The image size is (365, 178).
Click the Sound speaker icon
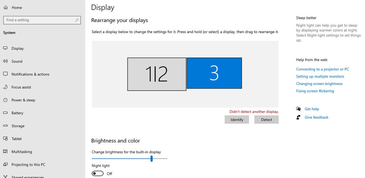tap(5, 61)
